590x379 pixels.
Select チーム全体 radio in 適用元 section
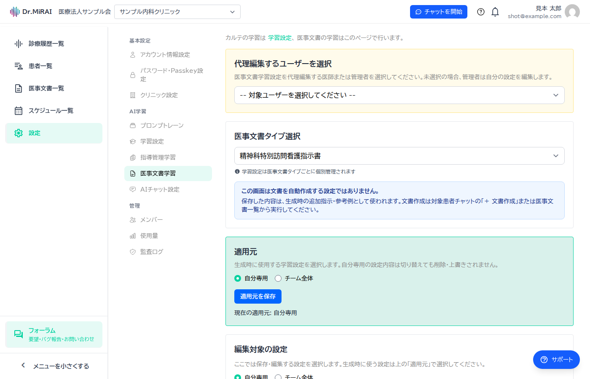point(278,278)
